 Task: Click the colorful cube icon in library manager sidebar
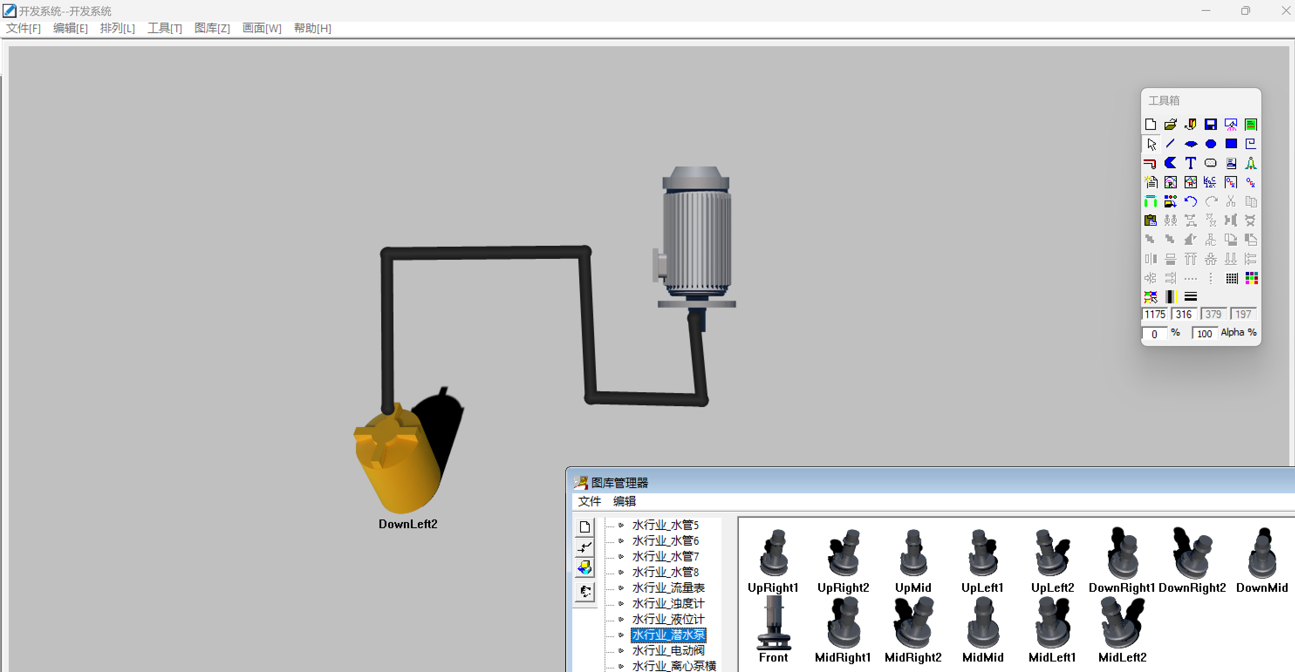click(584, 568)
